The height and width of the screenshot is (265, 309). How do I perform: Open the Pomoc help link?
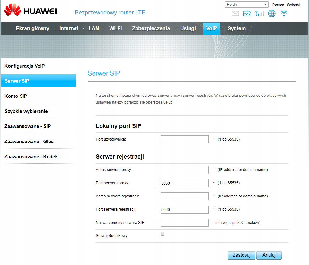click(x=278, y=5)
